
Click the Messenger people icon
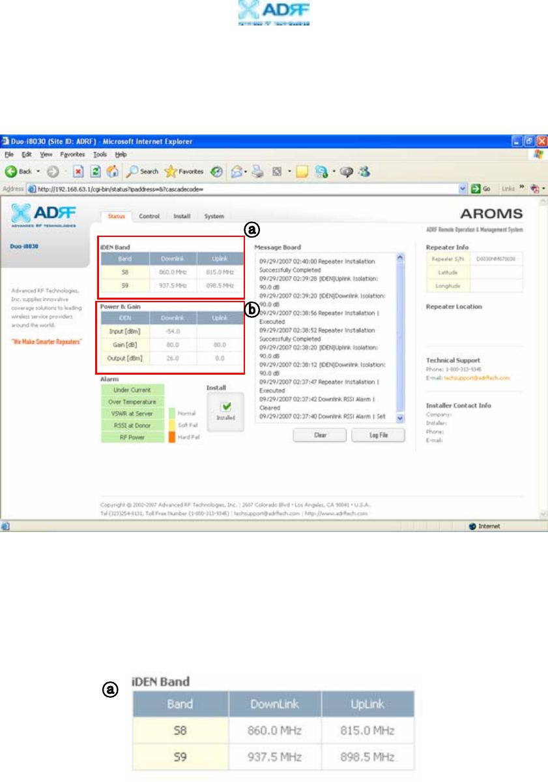pos(364,172)
